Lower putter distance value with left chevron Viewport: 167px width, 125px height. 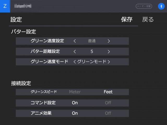pos(75,52)
